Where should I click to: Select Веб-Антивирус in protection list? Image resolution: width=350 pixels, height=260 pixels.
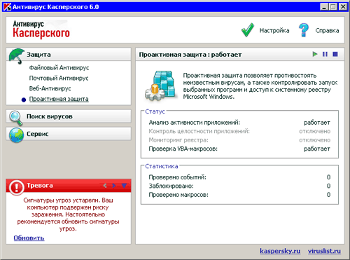50,88
